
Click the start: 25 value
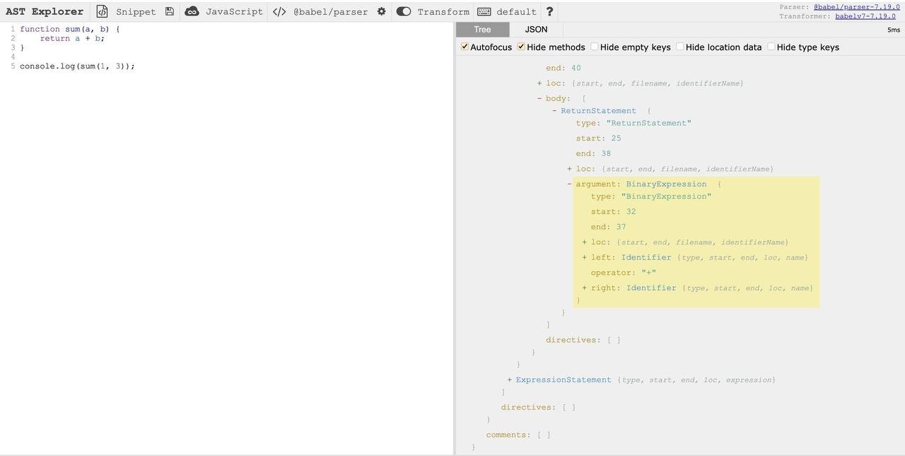point(616,138)
